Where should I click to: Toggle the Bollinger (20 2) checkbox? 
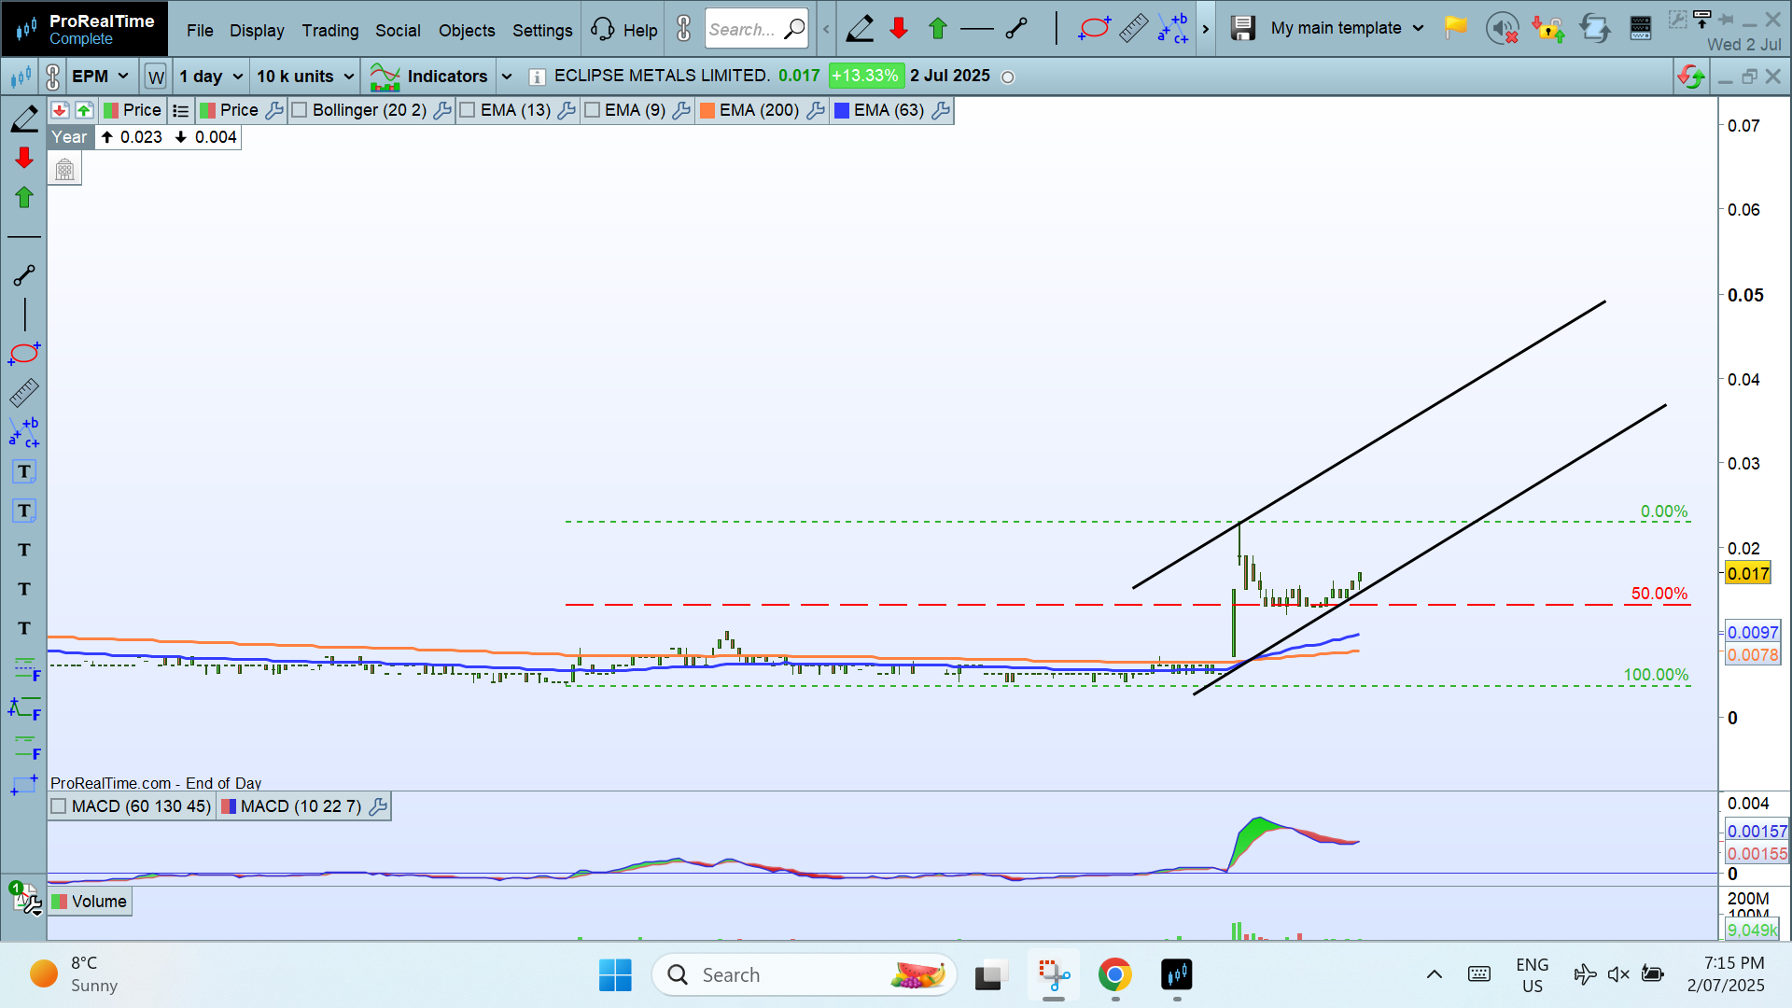(x=300, y=110)
